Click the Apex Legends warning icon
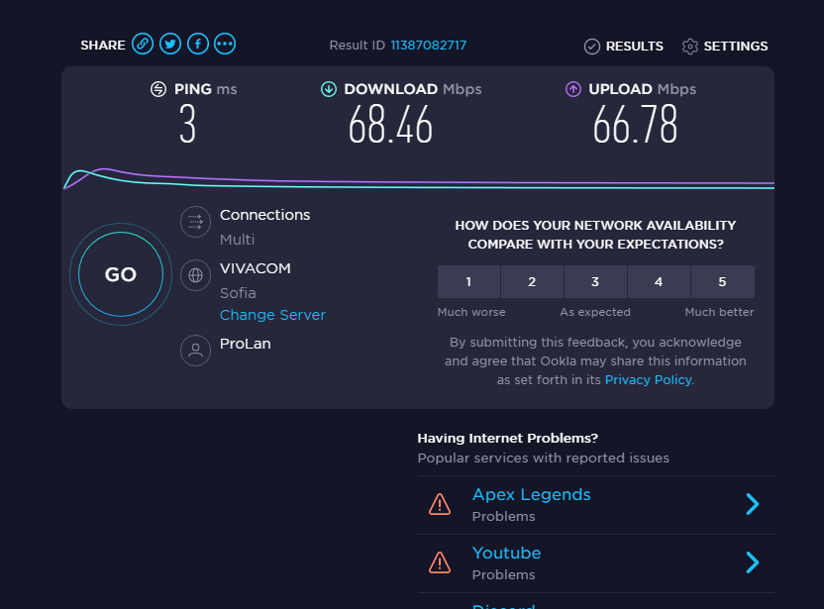 pos(440,504)
